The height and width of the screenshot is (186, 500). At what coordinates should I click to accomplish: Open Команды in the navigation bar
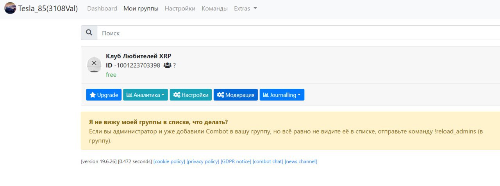(x=214, y=8)
